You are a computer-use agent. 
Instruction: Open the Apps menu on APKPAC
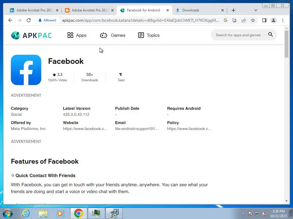(x=77, y=35)
